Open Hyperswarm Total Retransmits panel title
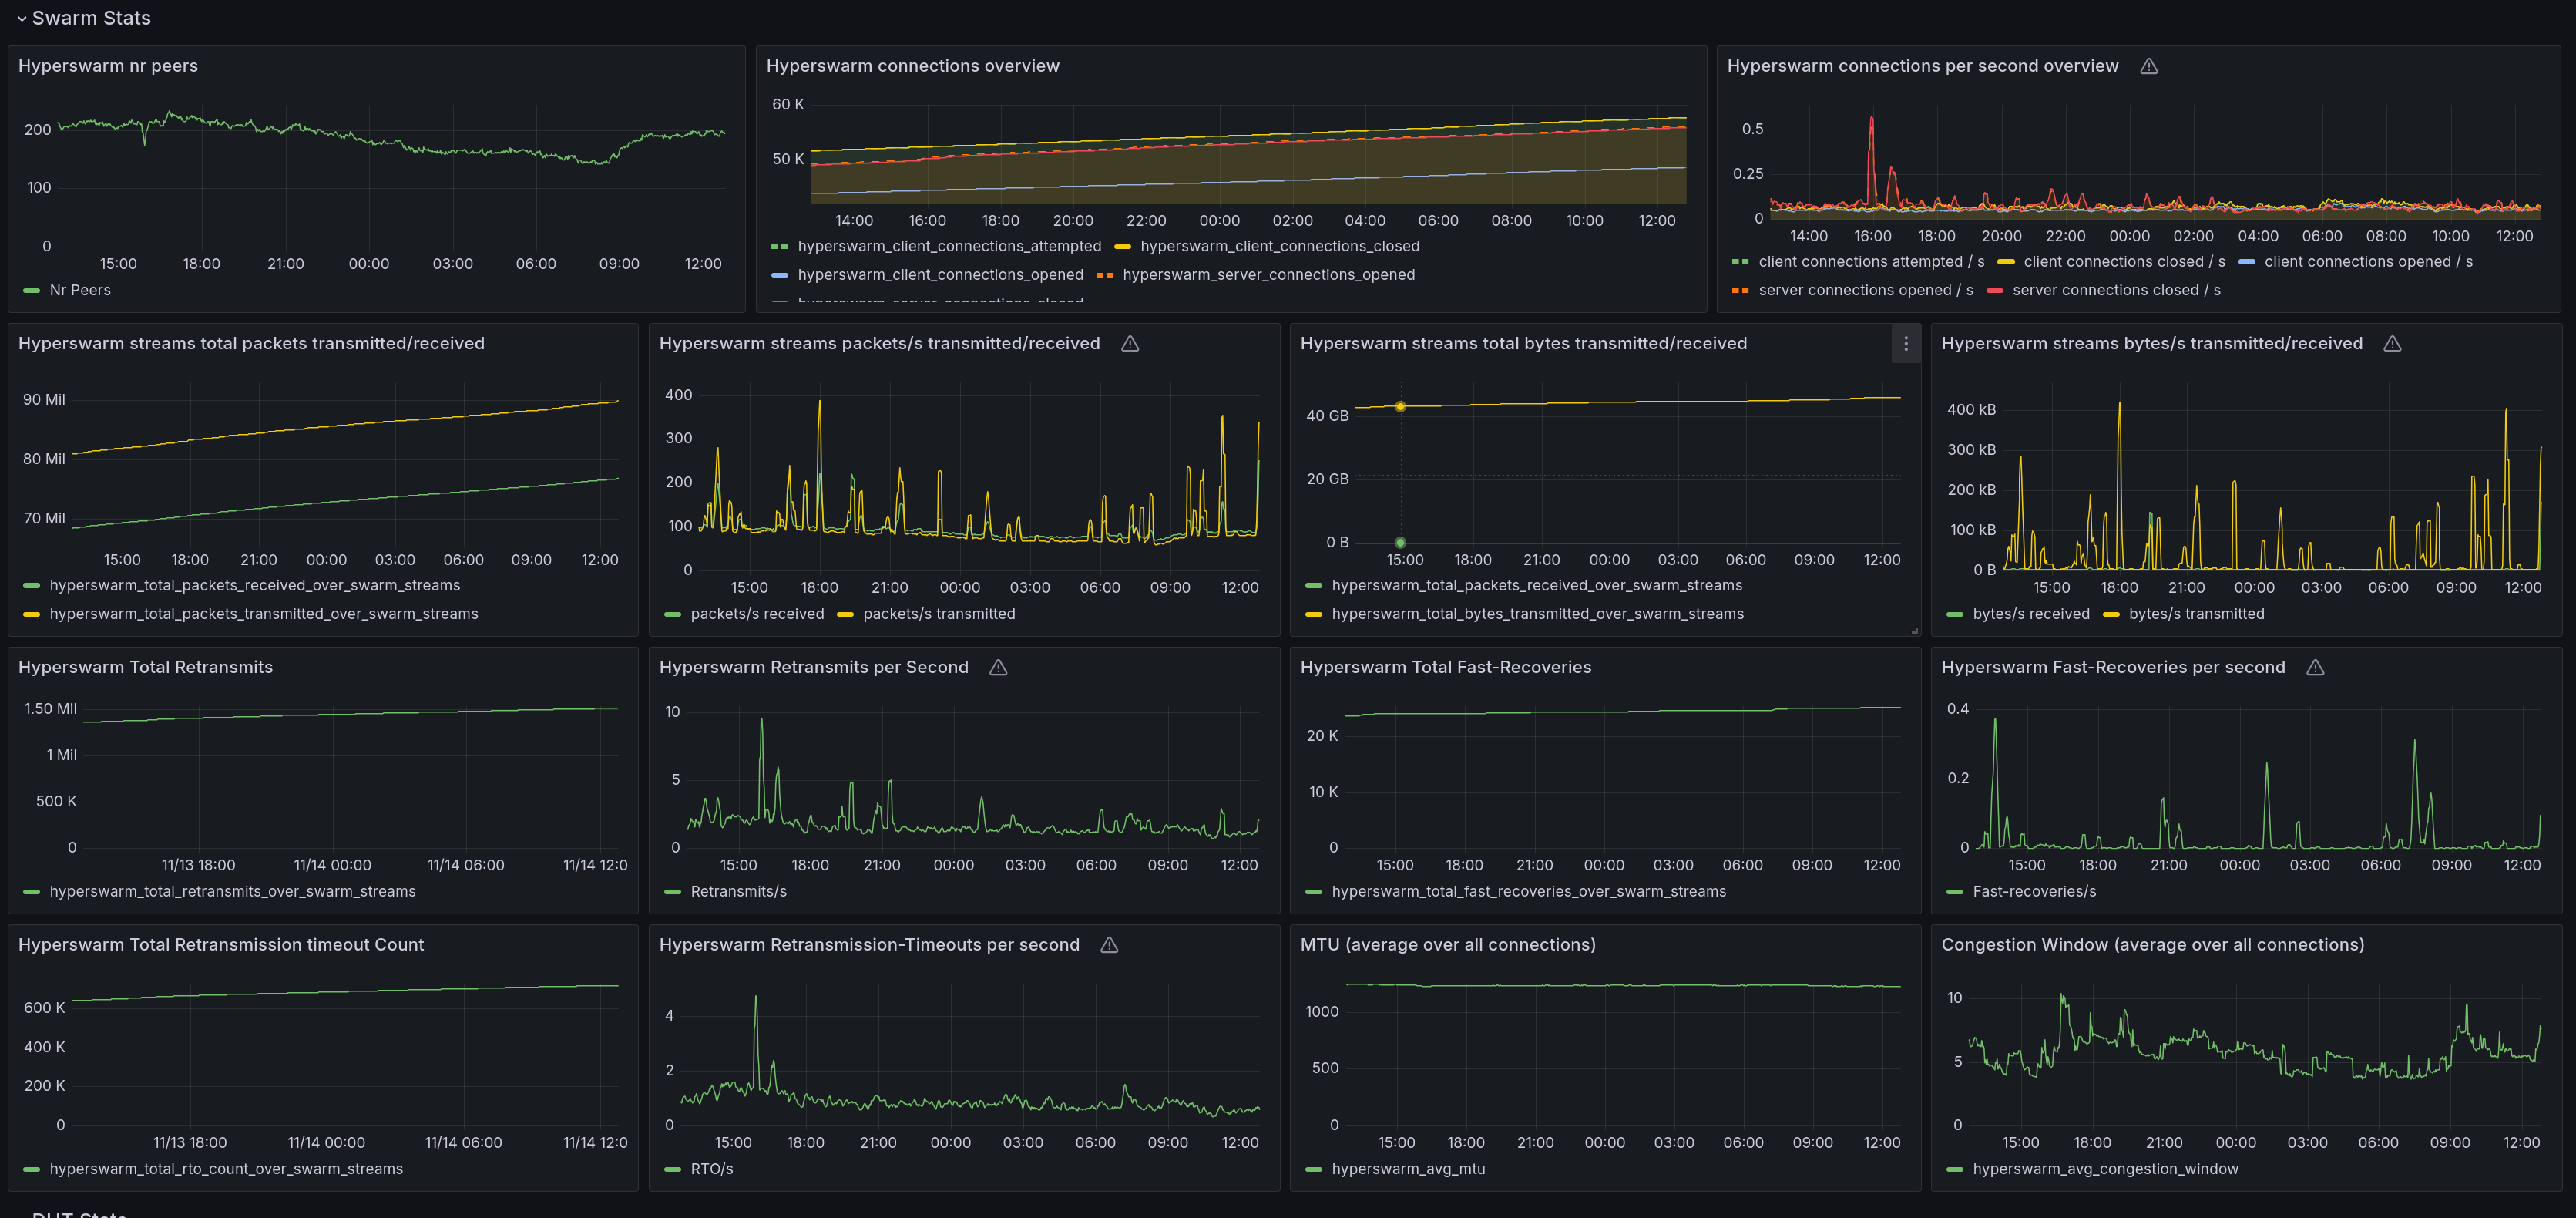 145,668
